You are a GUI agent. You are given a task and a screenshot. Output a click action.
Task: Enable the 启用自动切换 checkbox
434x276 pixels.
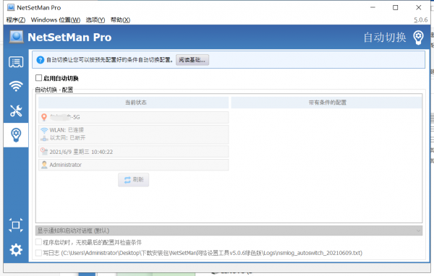(39, 78)
